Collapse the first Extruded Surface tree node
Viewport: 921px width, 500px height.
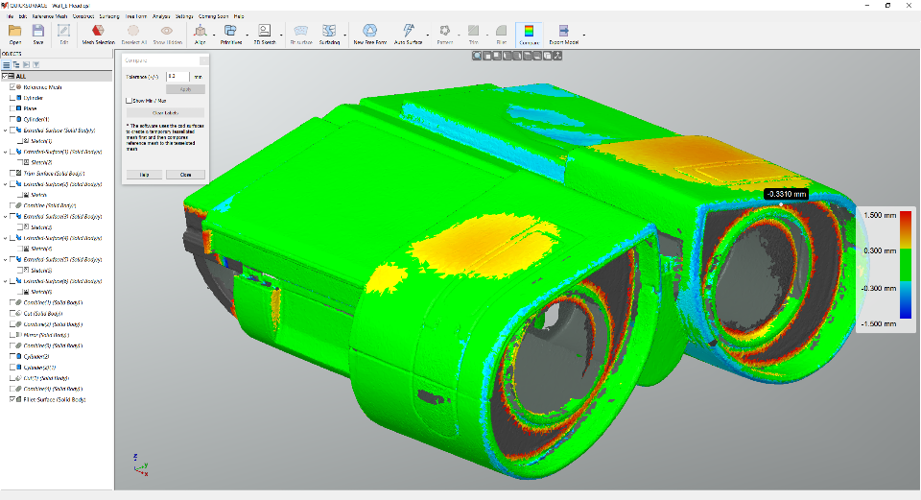coord(6,131)
